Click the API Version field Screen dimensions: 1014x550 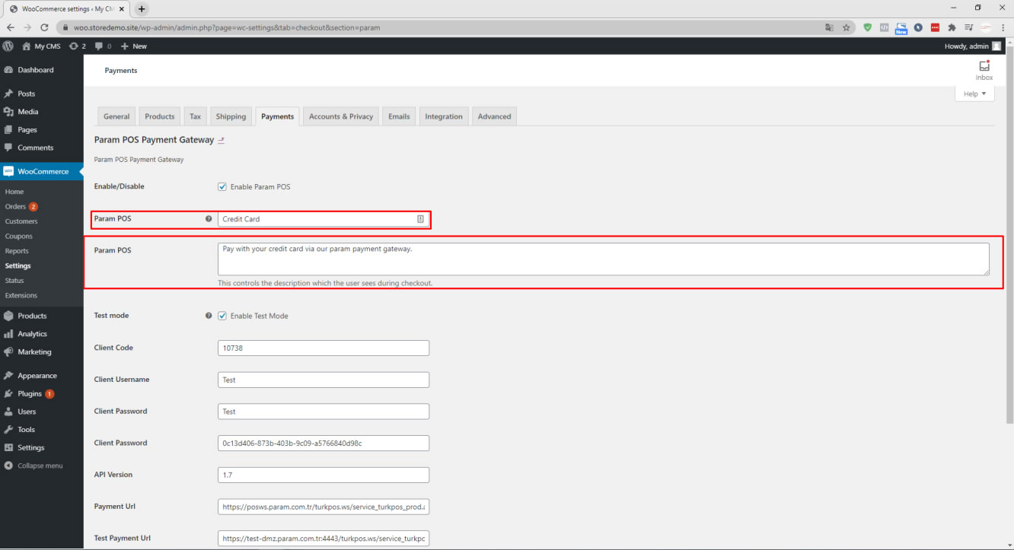coord(324,475)
